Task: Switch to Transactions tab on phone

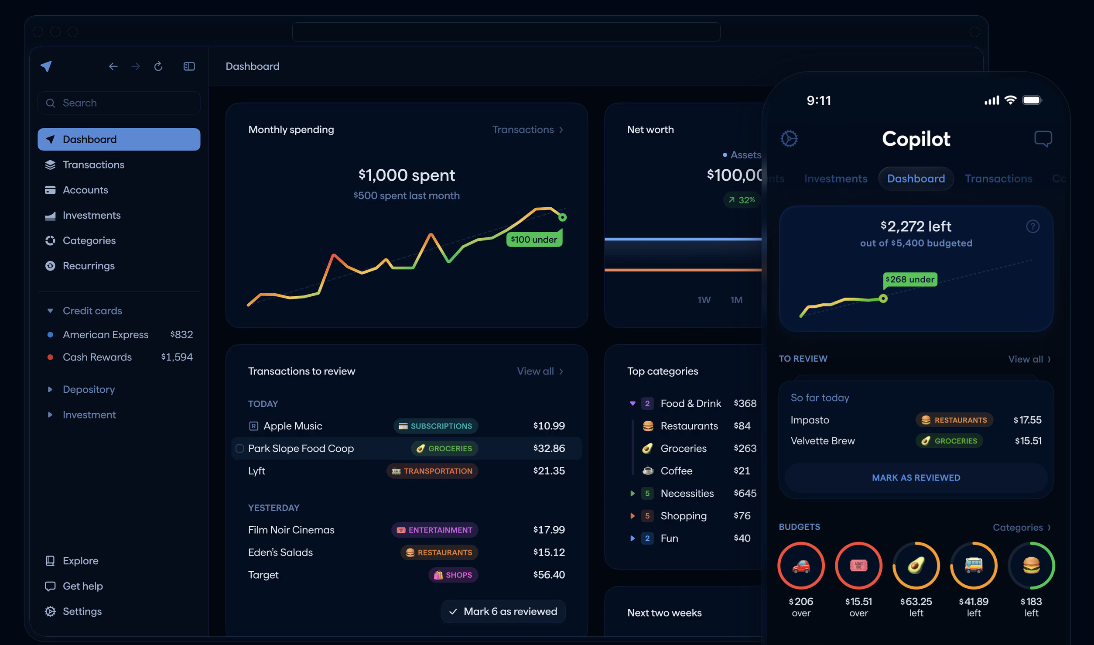Action: 998,178
